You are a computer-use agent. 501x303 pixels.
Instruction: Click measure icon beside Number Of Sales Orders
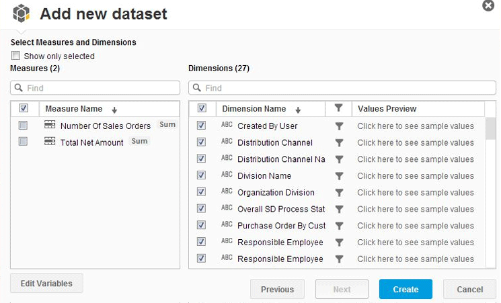(x=49, y=126)
